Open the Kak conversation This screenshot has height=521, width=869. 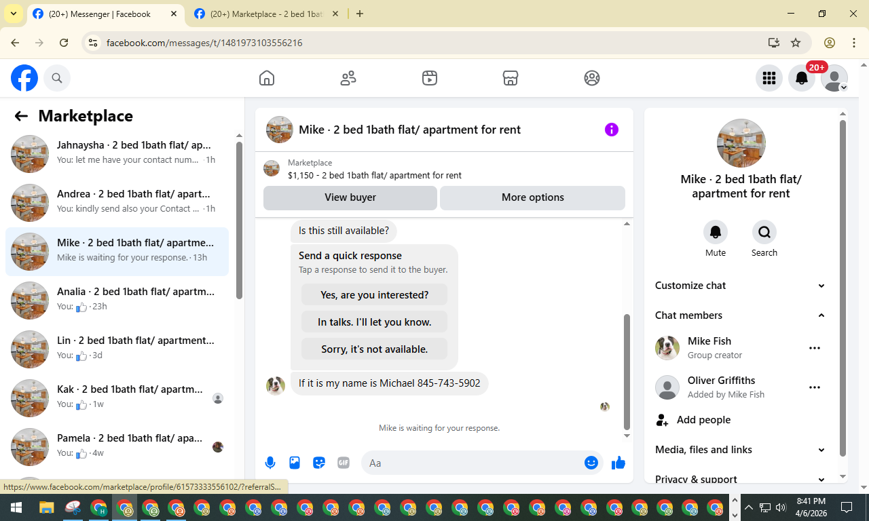coord(117,398)
